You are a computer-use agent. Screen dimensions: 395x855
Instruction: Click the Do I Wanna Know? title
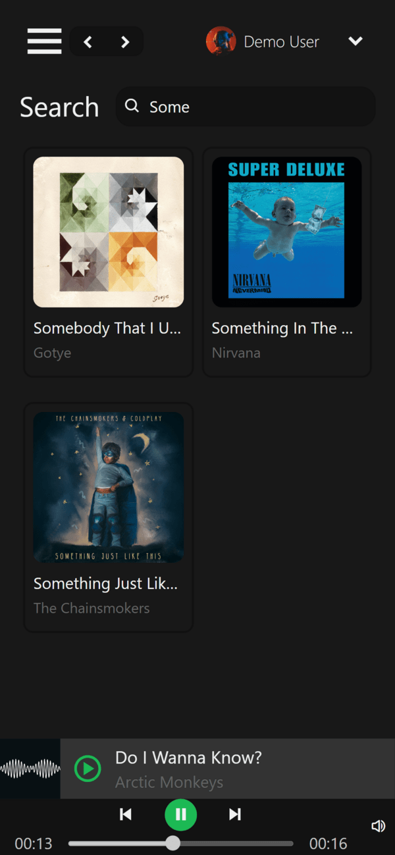pyautogui.click(x=188, y=758)
